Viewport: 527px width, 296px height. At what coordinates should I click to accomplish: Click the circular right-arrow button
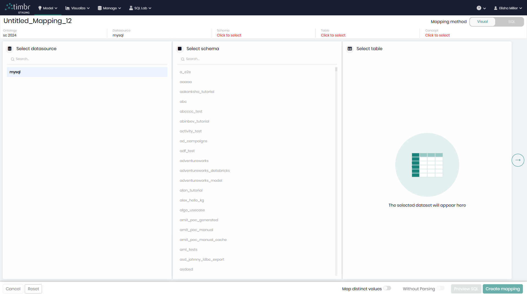518,160
